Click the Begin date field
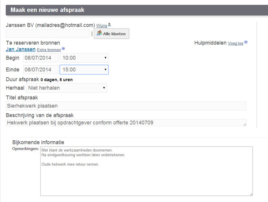Screen dimensions: 268x202 [x=41, y=58]
